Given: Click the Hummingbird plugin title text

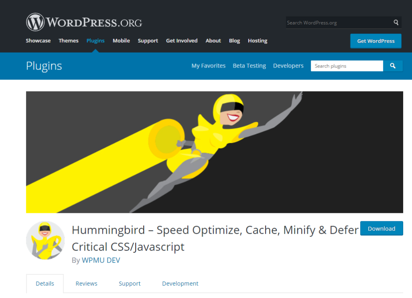Looking at the screenshot, I should click(215, 238).
